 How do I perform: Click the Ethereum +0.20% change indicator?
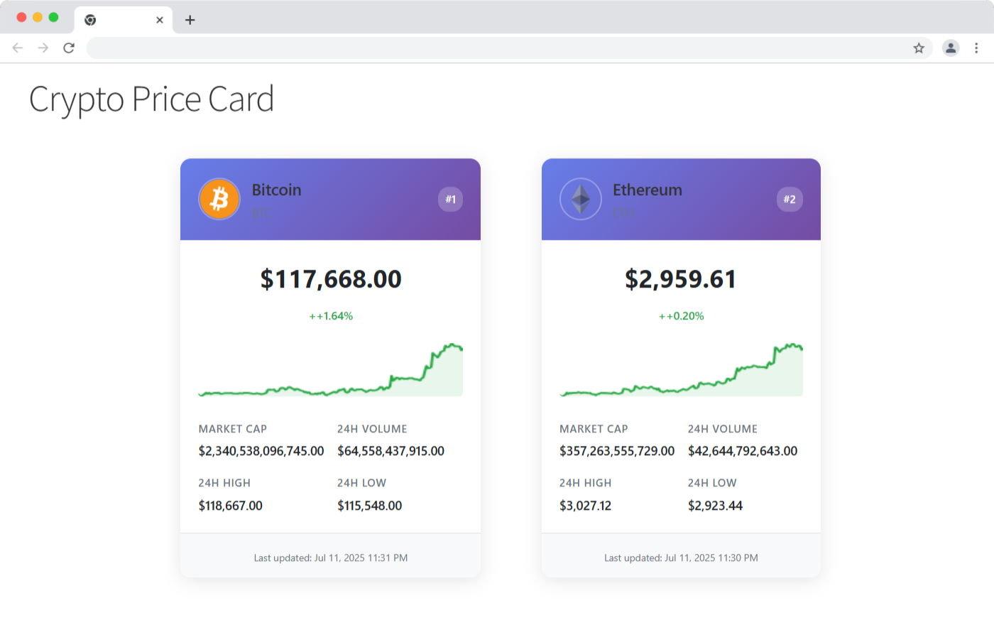coord(682,316)
